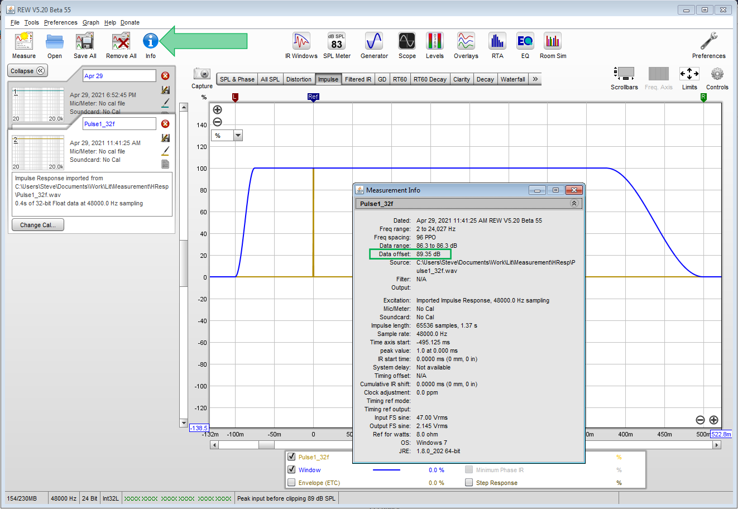Open graph Limits icon
Viewport: 738px width, 509px height.
[x=689, y=74]
